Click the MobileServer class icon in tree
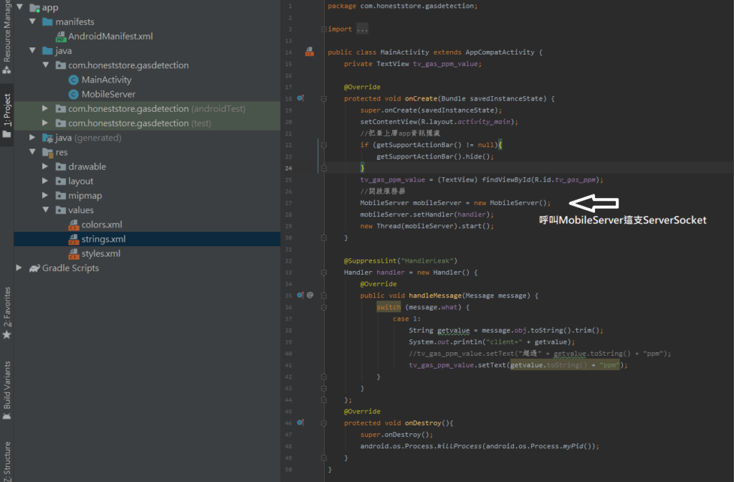Image resolution: width=734 pixels, height=482 pixels. pyautogui.click(x=73, y=94)
